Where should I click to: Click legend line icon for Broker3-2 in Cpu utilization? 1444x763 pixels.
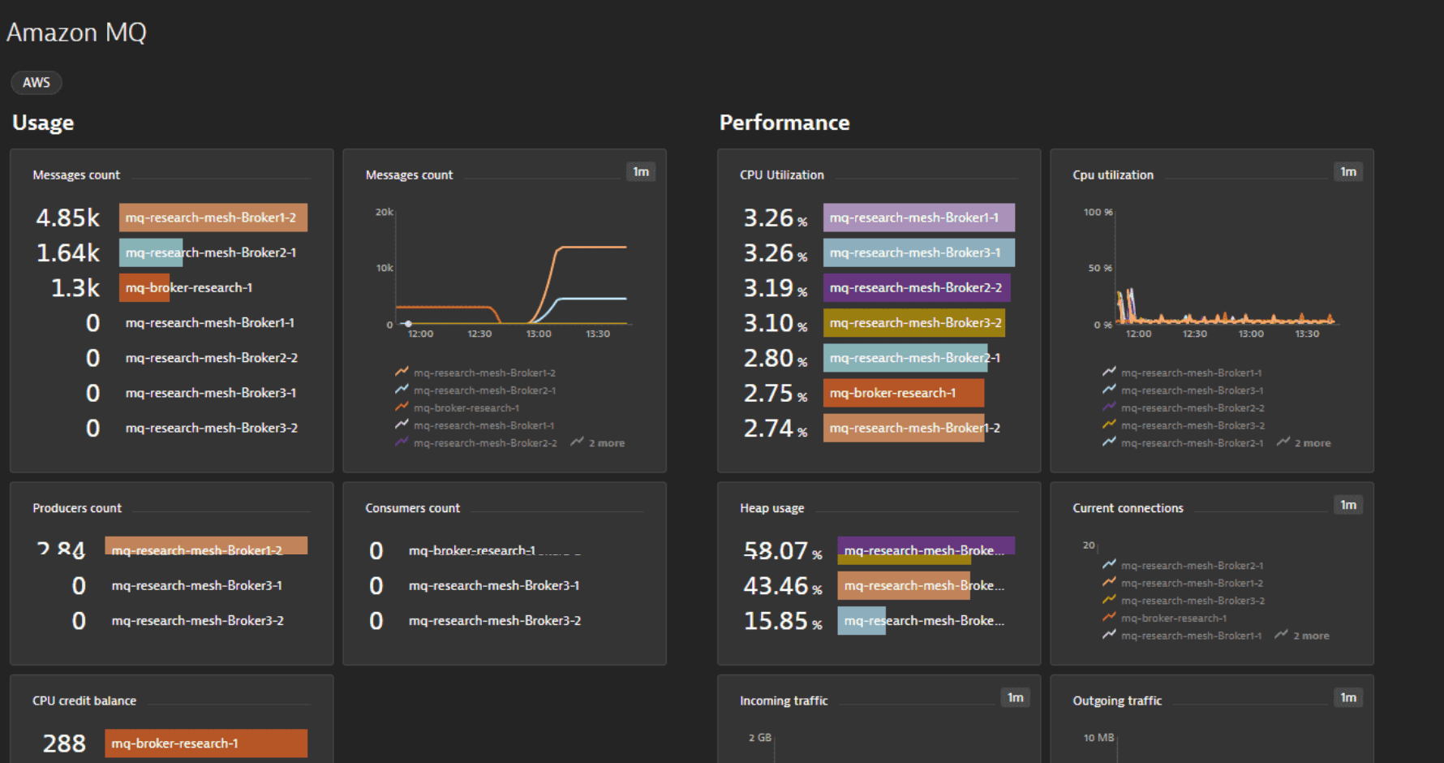coord(1109,425)
